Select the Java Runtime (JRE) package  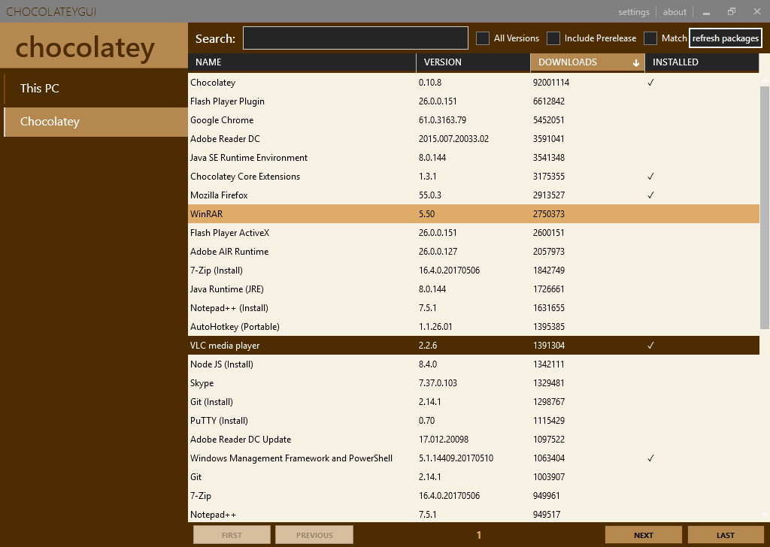474,289
